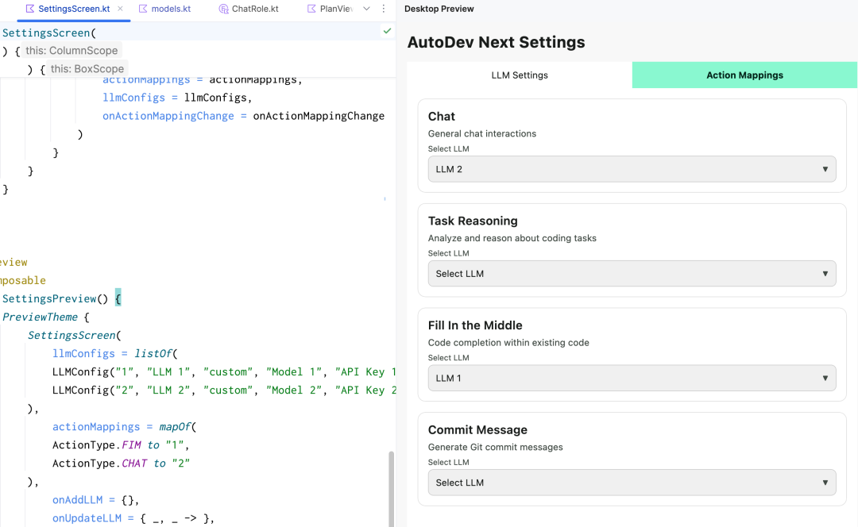Click the SettingsScreen.kt Kotlin file icon
This screenshot has width=858, height=527.
pyautogui.click(x=30, y=9)
